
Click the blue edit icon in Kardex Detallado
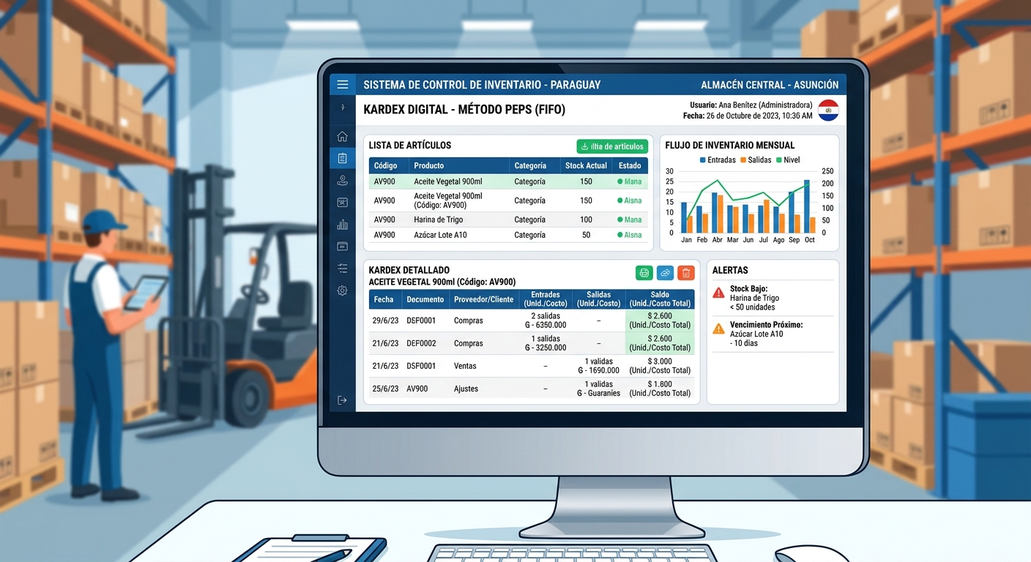point(665,271)
